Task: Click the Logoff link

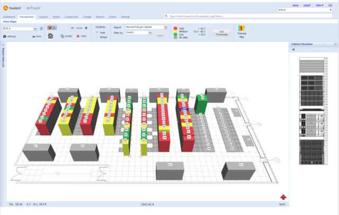Action: [x=307, y=5]
